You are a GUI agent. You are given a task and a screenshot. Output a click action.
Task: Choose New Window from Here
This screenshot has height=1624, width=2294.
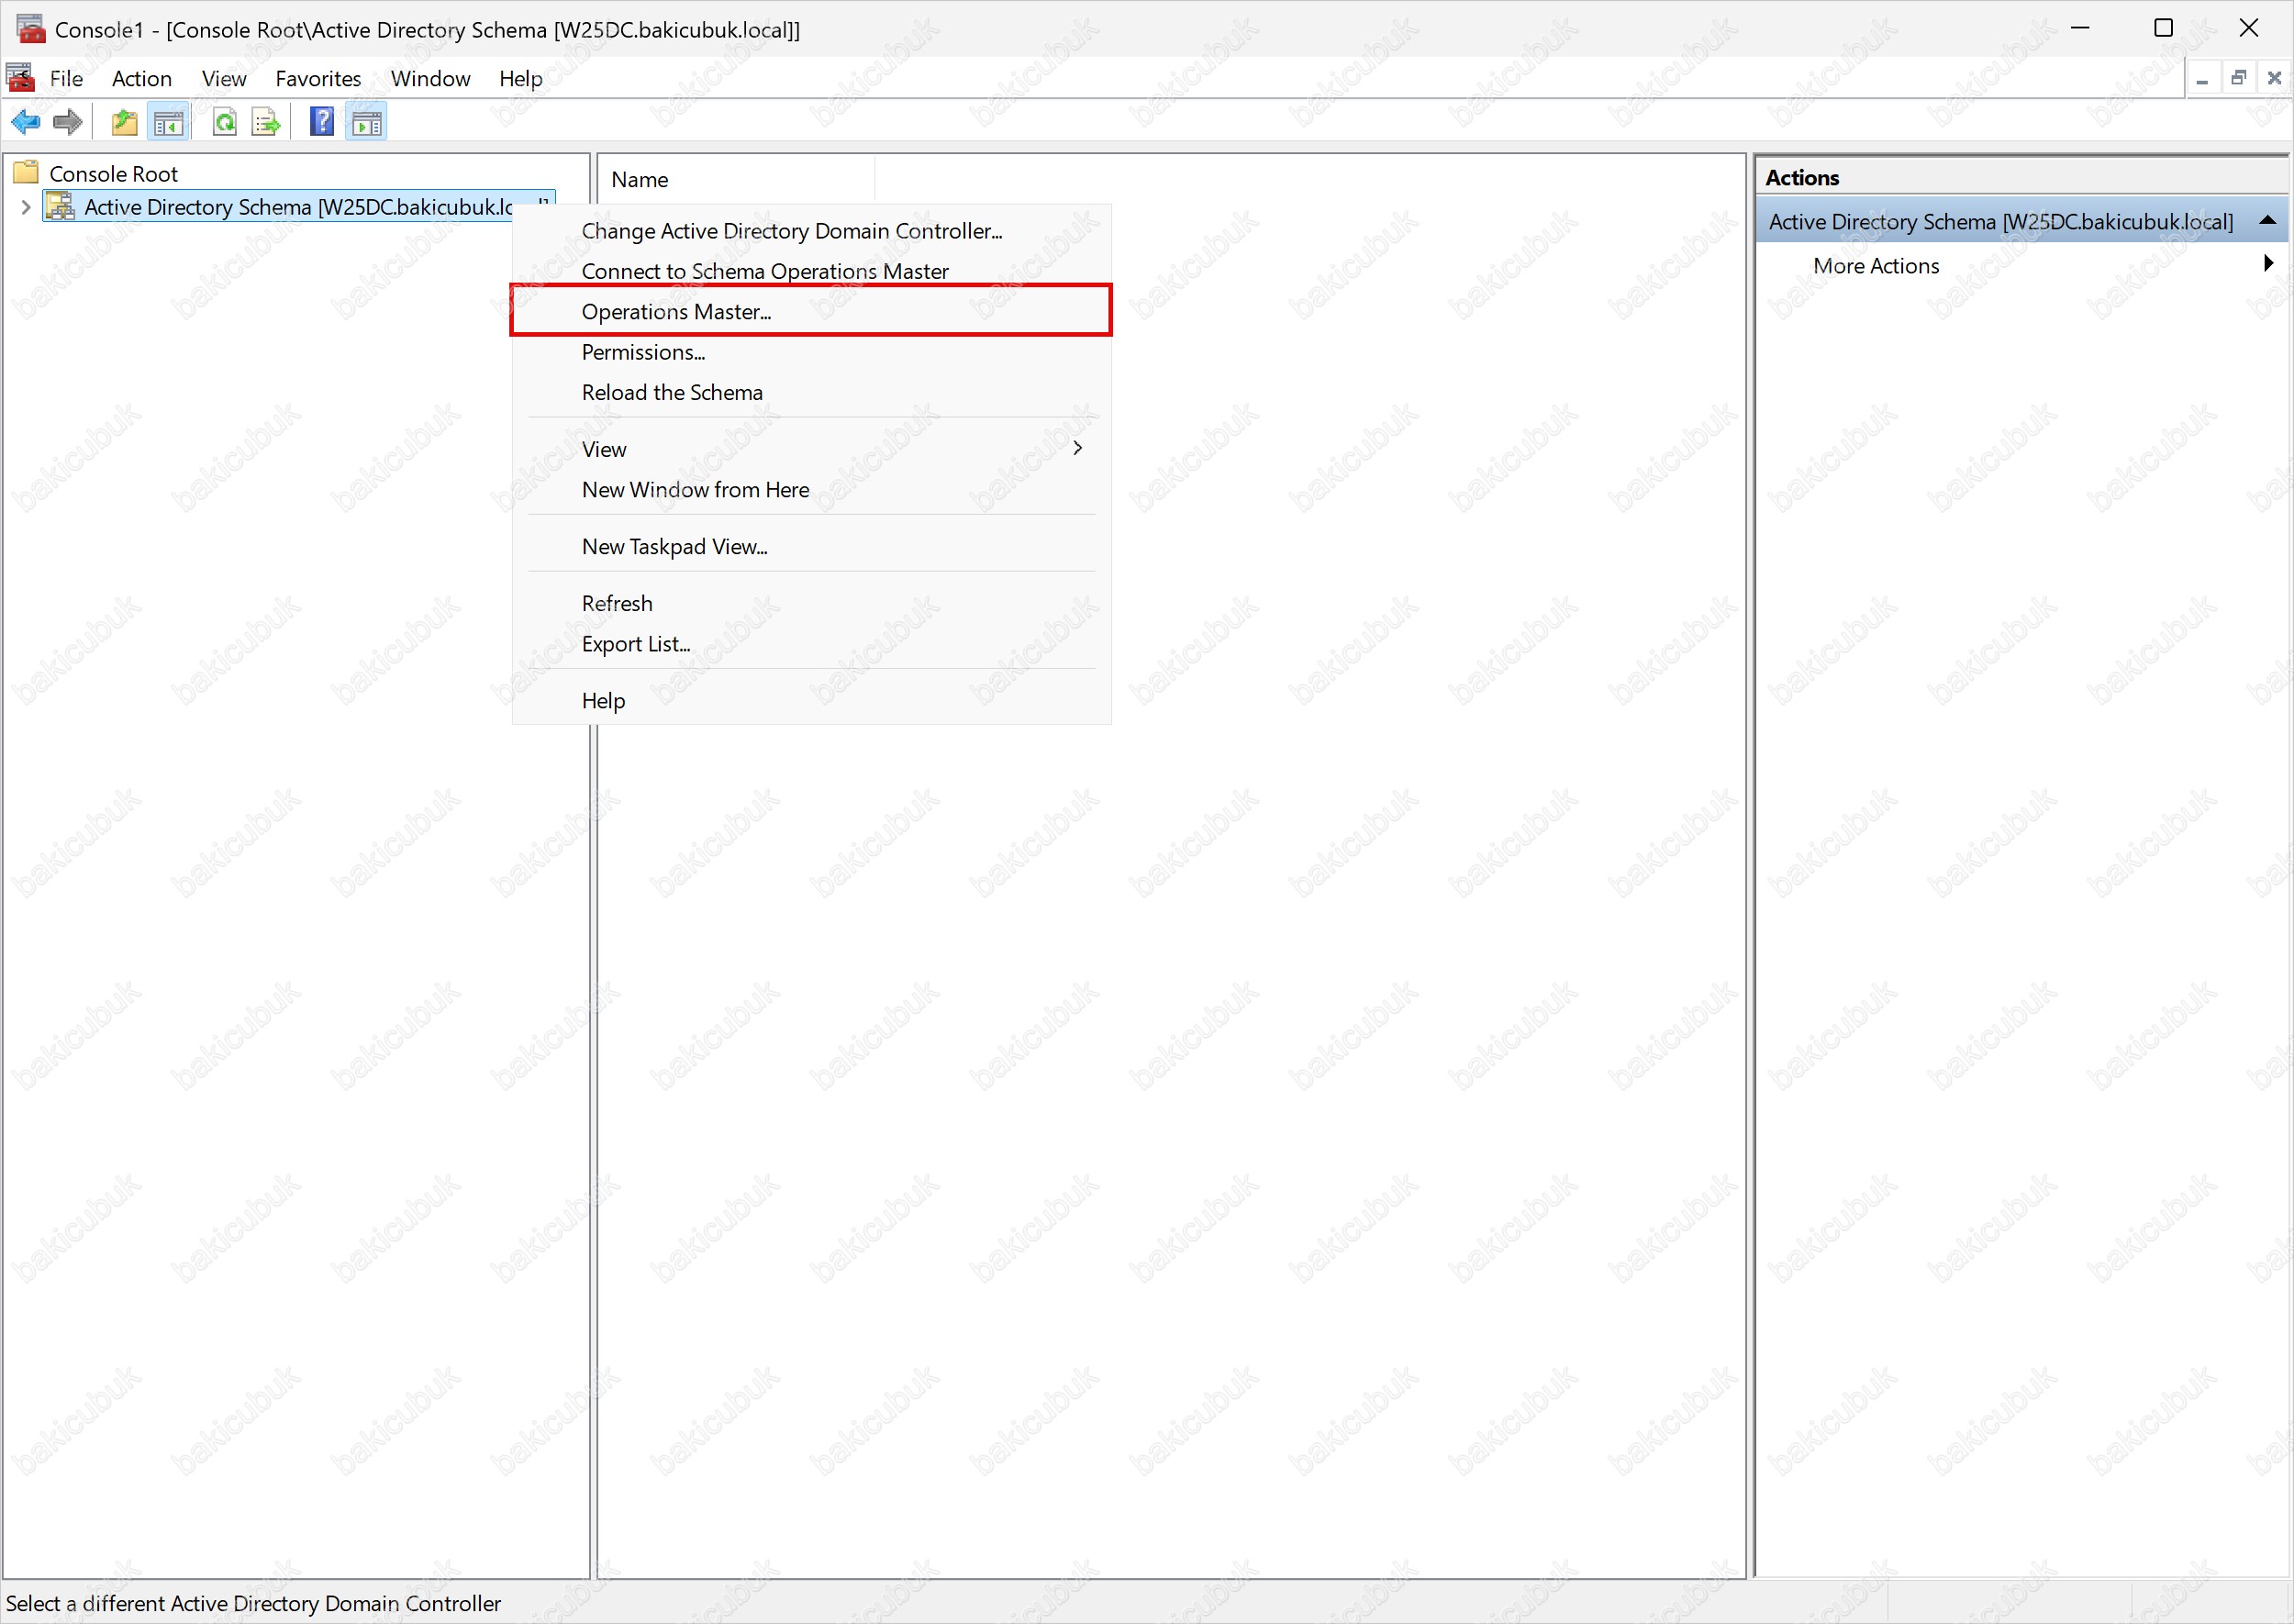click(811, 489)
